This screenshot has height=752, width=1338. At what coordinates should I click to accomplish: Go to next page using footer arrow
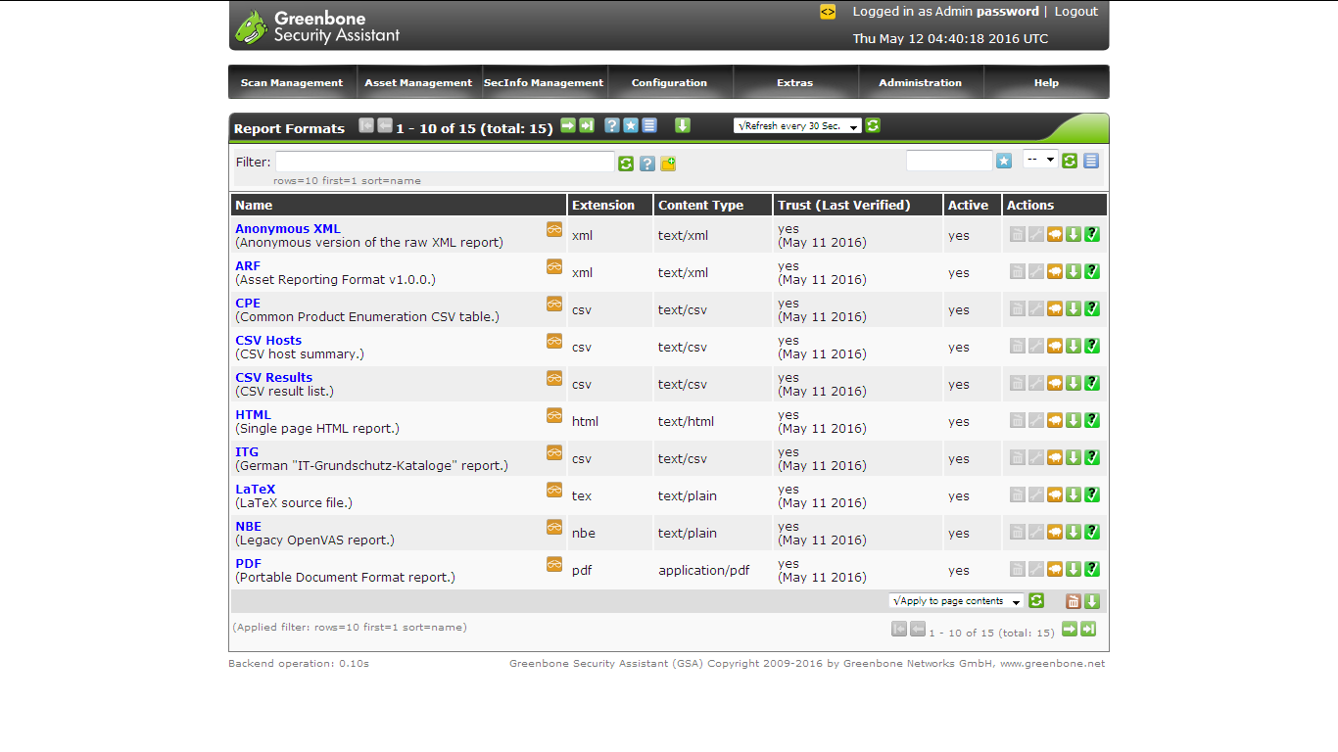1070,629
